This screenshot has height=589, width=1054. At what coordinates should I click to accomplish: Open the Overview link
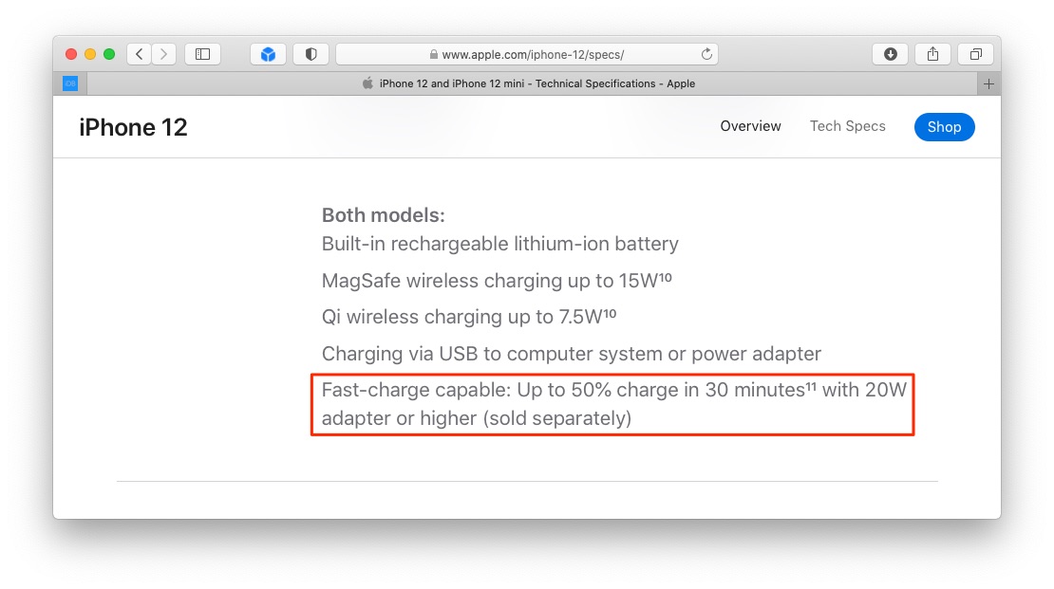(x=750, y=126)
